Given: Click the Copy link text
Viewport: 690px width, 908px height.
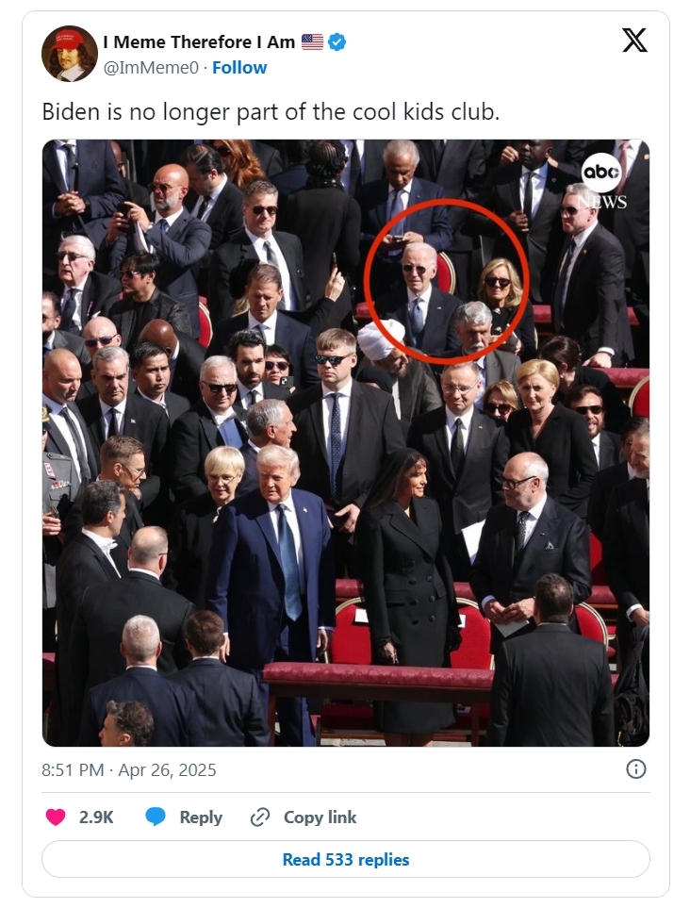Looking at the screenshot, I should [x=320, y=817].
